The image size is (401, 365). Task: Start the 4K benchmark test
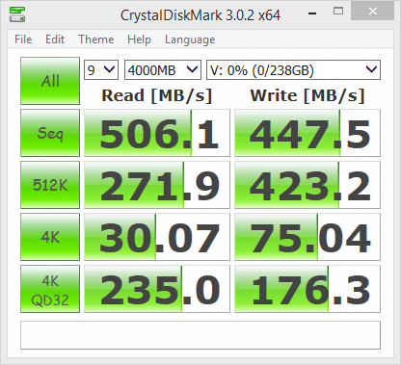50,237
